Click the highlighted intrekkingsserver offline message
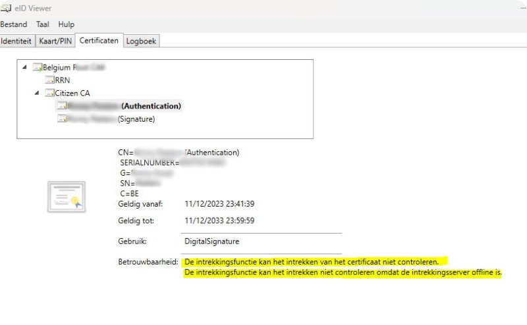527x325 pixels. click(343, 272)
